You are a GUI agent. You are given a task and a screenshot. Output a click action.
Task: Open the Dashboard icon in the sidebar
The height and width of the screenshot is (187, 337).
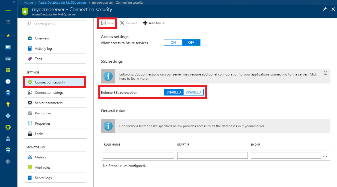coord(8,47)
